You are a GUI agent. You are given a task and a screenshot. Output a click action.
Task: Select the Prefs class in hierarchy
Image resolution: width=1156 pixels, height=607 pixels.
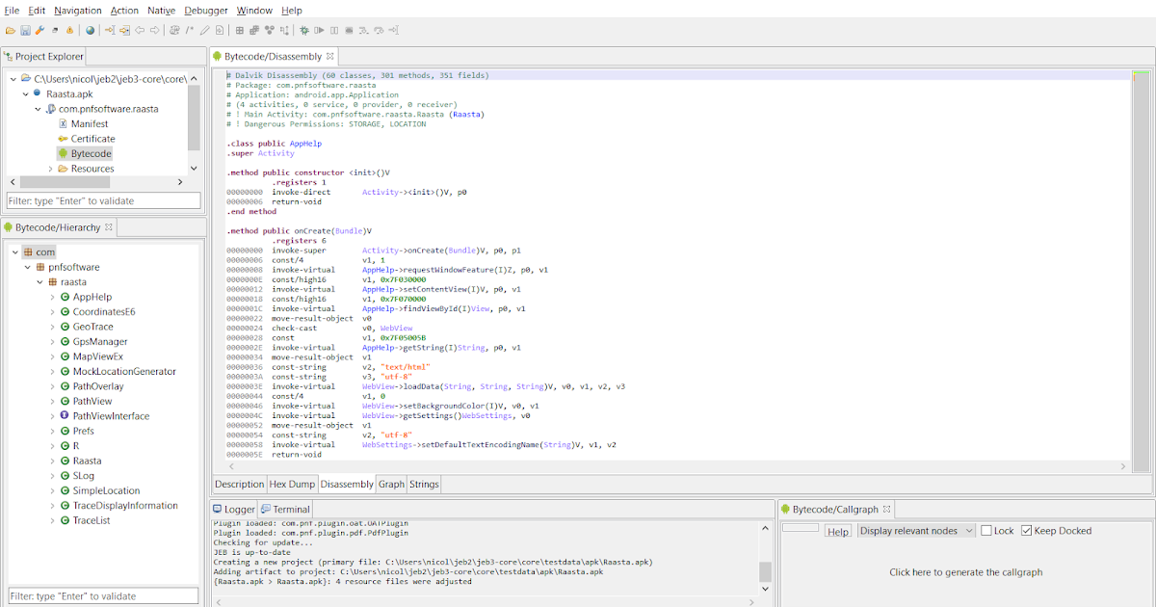coord(84,431)
